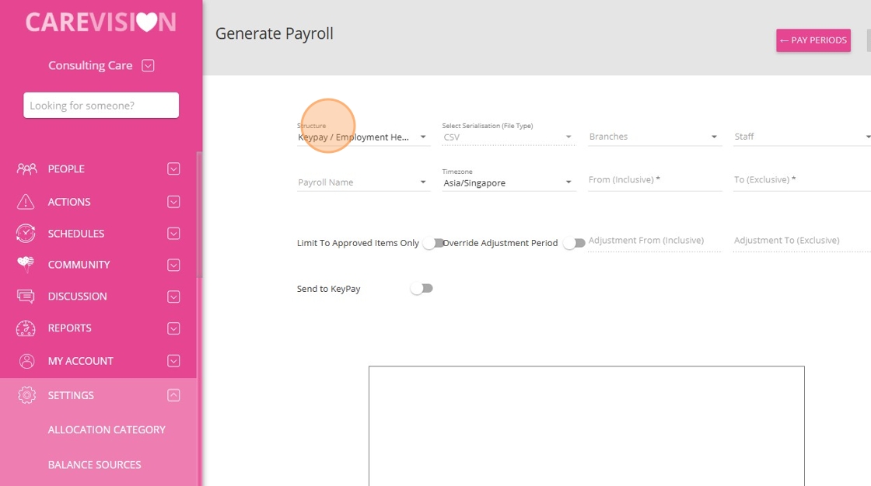Open the My Account menu item
871x486 pixels.
(x=81, y=361)
